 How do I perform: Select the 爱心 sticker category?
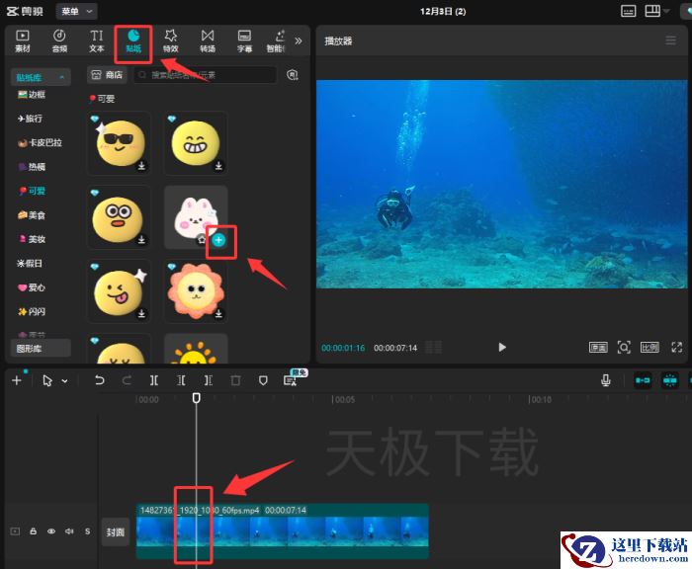pos(32,287)
